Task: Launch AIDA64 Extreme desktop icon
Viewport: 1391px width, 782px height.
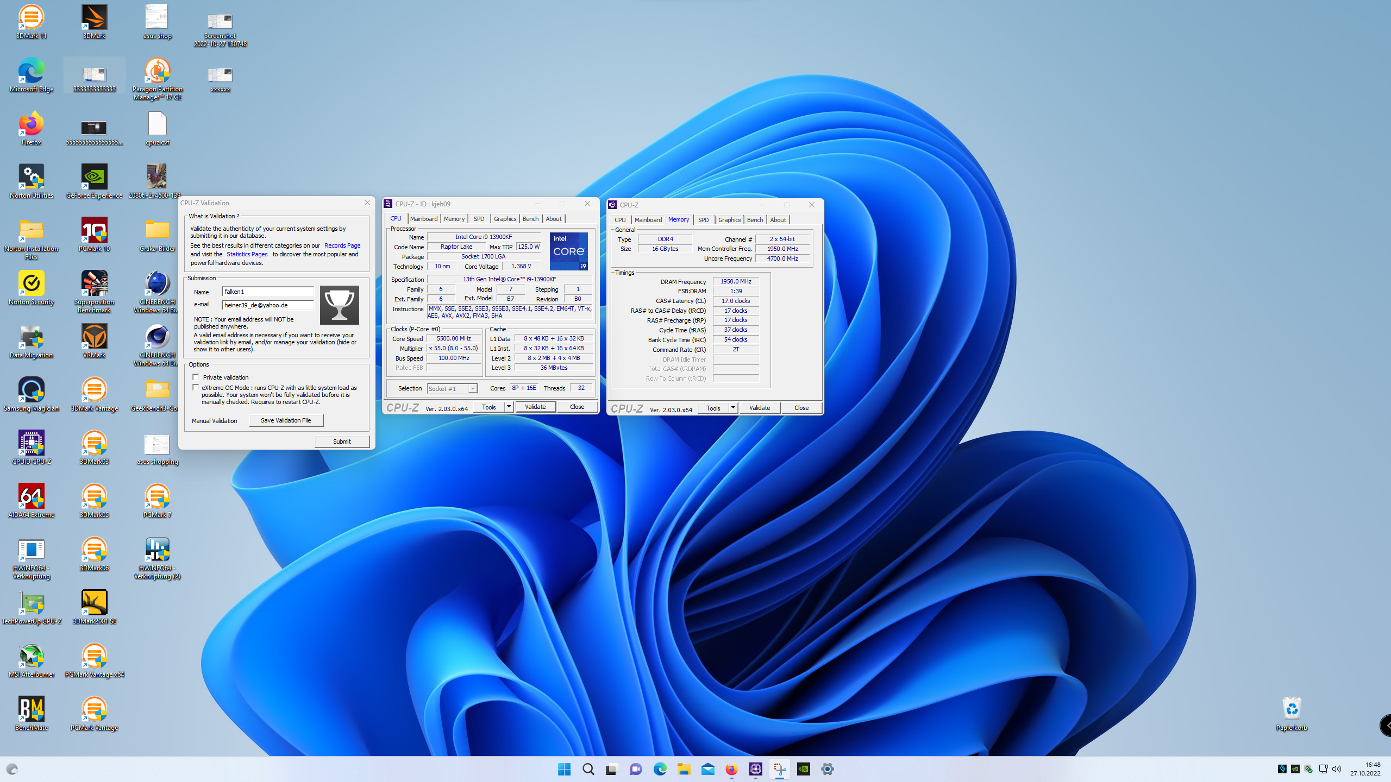Action: coord(31,501)
